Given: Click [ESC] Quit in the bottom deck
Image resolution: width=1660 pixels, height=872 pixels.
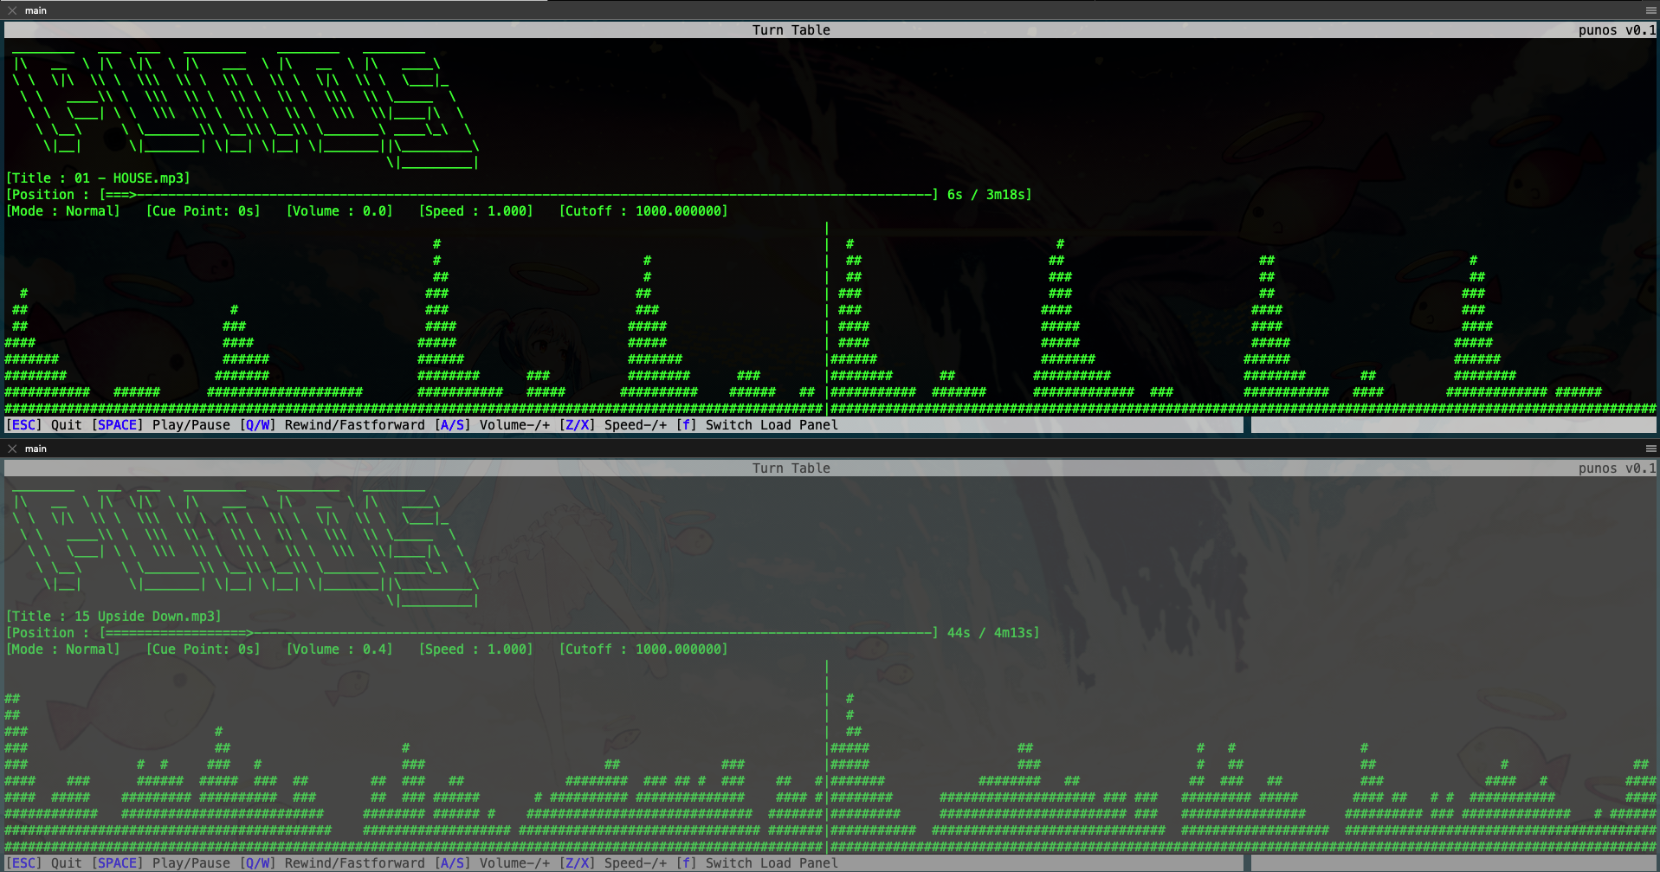Looking at the screenshot, I should pyautogui.click(x=44, y=863).
